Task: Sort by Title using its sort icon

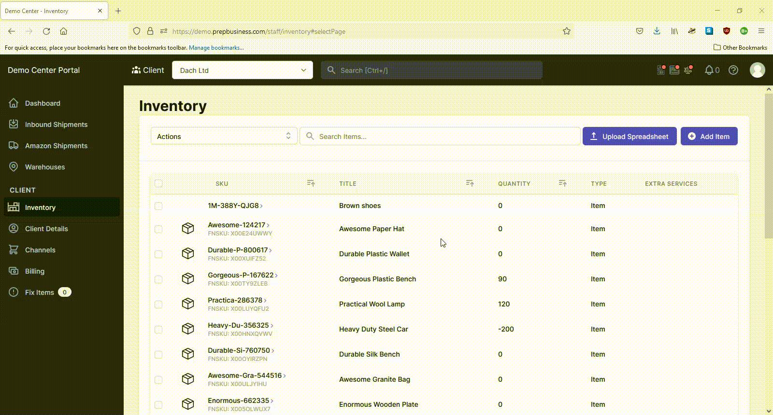Action: click(470, 183)
